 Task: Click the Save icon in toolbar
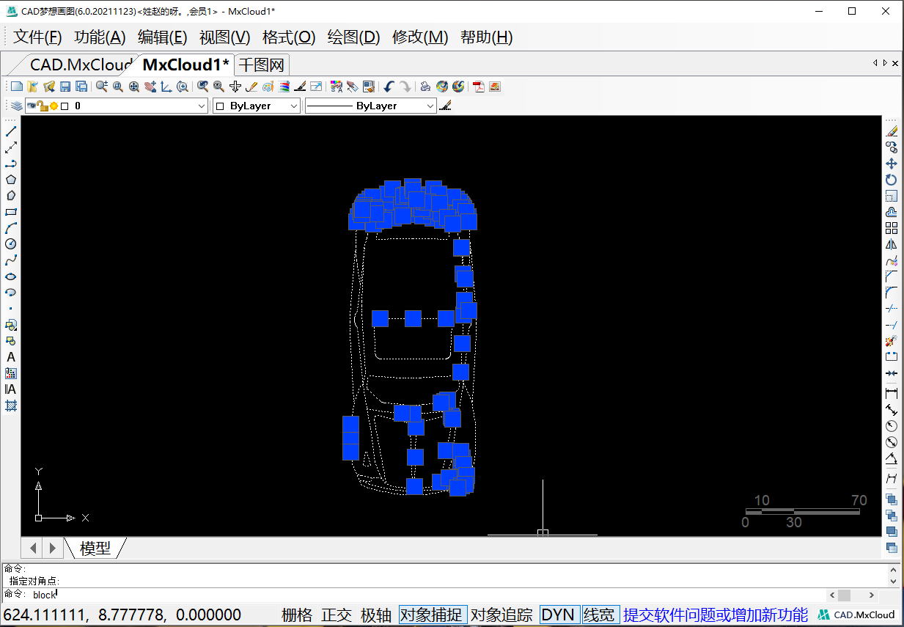click(x=65, y=87)
